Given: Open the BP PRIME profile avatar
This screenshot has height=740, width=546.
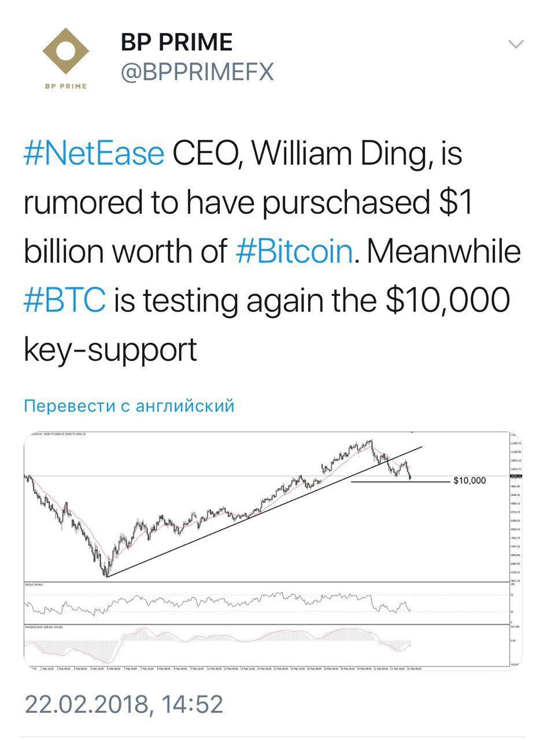Looking at the screenshot, I should pos(65,58).
